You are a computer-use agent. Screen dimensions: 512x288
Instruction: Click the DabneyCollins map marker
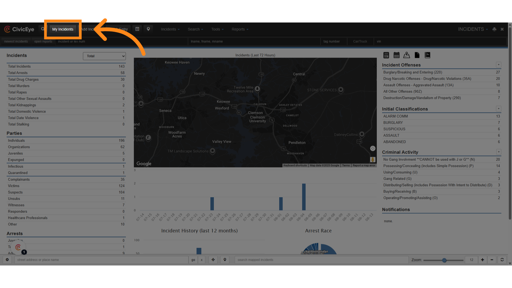tap(362, 134)
